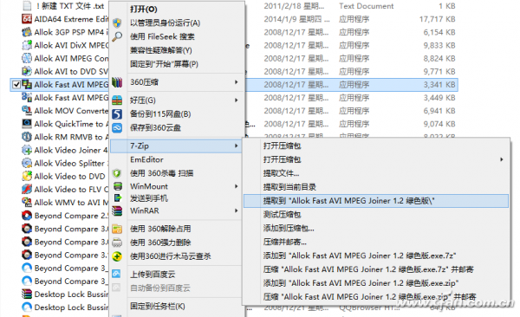The width and height of the screenshot is (520, 317).
Task: Select 测试压缩包 in 7-Zip submenu
Action: click(x=282, y=215)
